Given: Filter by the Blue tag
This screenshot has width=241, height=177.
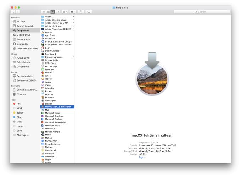Looking at the screenshot, I should coord(25,117).
